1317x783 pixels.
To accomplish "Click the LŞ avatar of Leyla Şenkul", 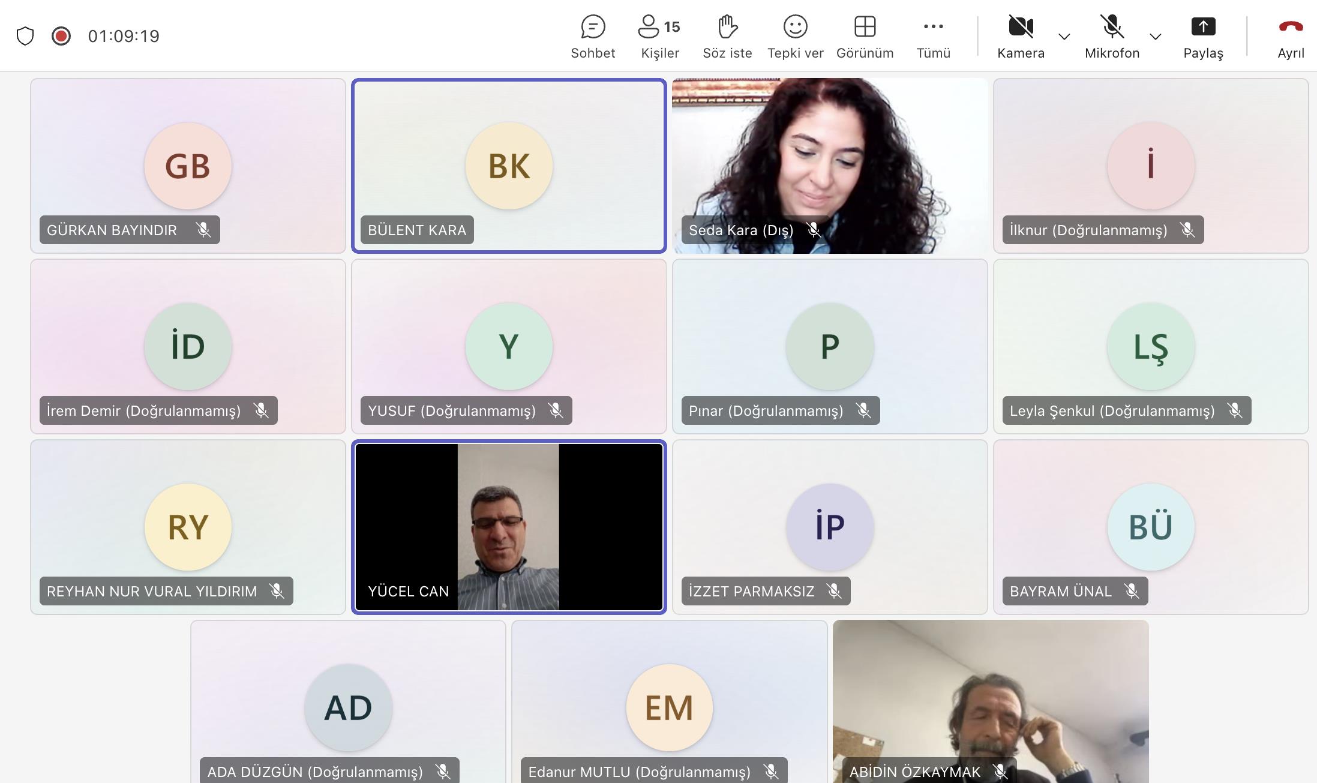I will click(1150, 347).
